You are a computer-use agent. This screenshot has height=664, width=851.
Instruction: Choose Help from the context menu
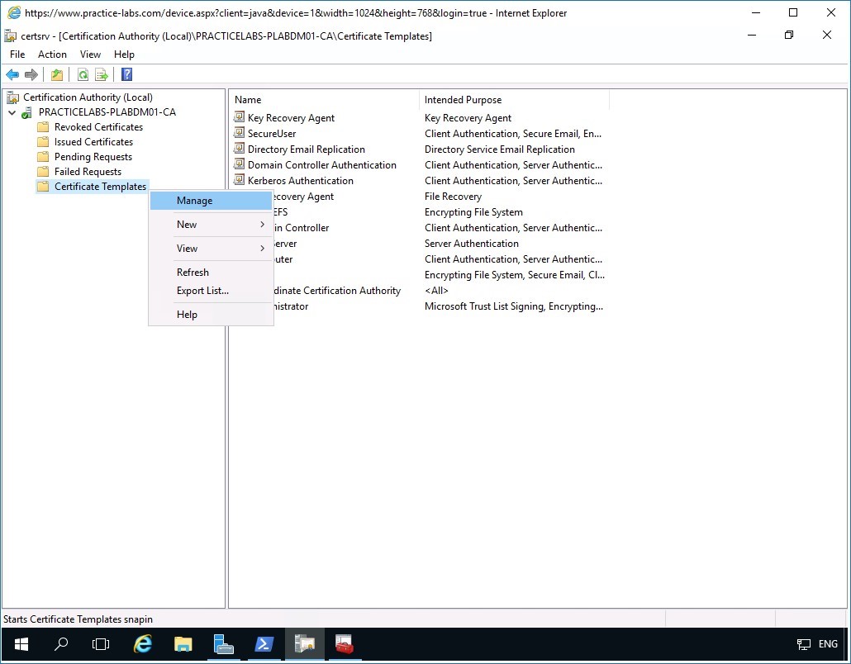(x=212, y=315)
